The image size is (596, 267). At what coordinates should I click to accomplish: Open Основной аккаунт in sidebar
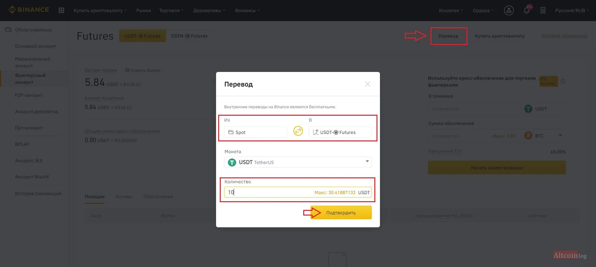tap(35, 46)
